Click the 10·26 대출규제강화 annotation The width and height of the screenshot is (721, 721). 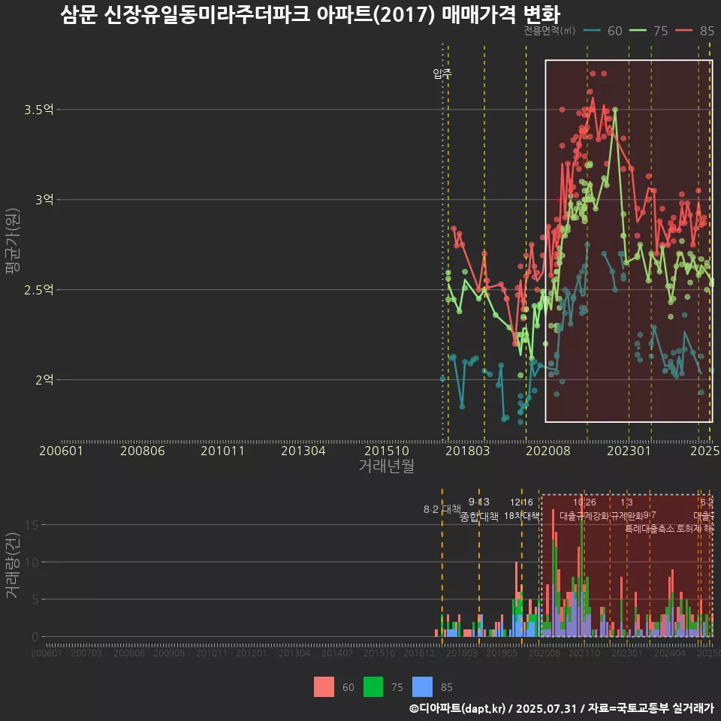pos(584,509)
